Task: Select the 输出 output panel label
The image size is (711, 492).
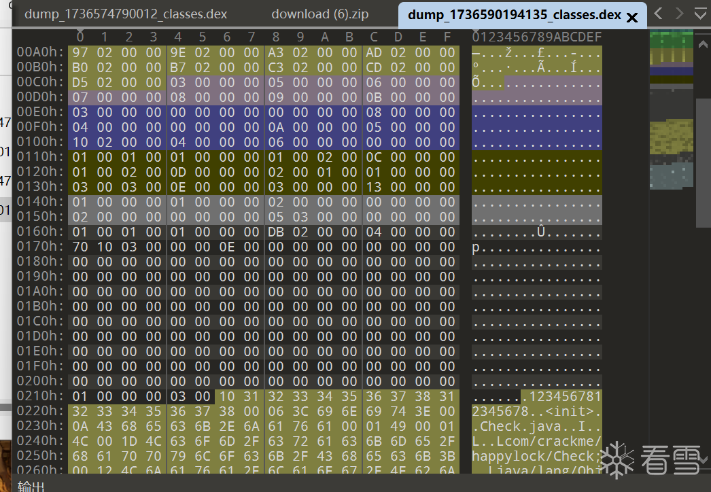Action: [x=31, y=487]
